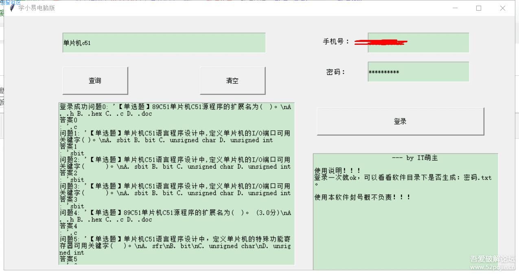Click the 答案2 line

tap(68, 173)
